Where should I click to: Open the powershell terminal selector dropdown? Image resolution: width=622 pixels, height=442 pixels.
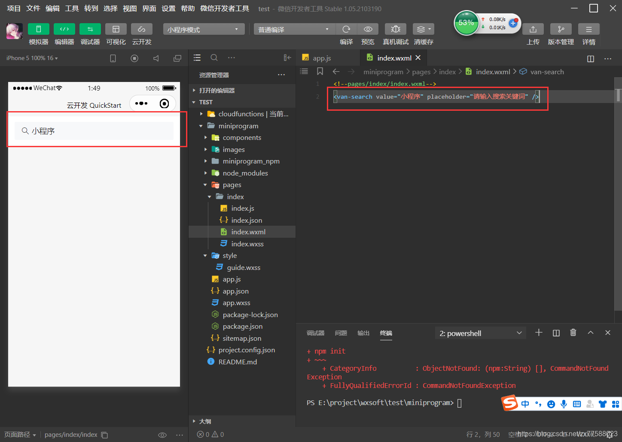480,333
